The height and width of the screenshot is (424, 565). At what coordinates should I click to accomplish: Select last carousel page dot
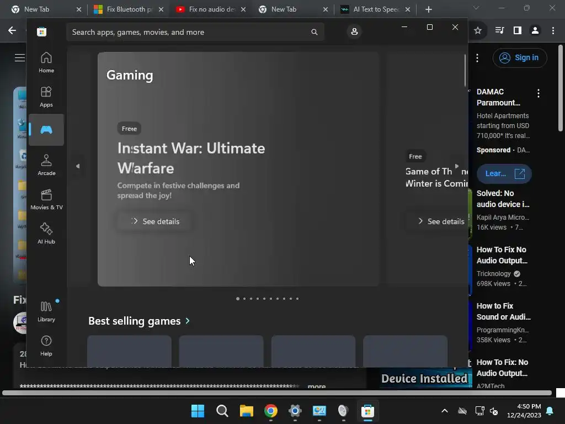(x=297, y=299)
